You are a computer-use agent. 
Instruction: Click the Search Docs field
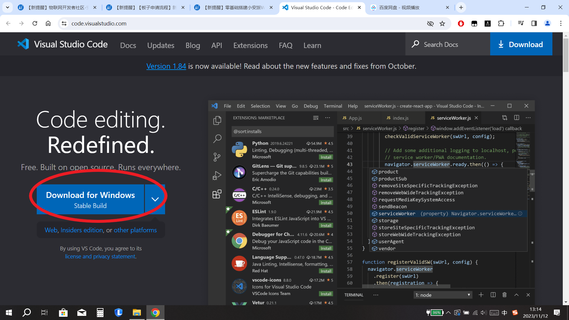point(447,44)
